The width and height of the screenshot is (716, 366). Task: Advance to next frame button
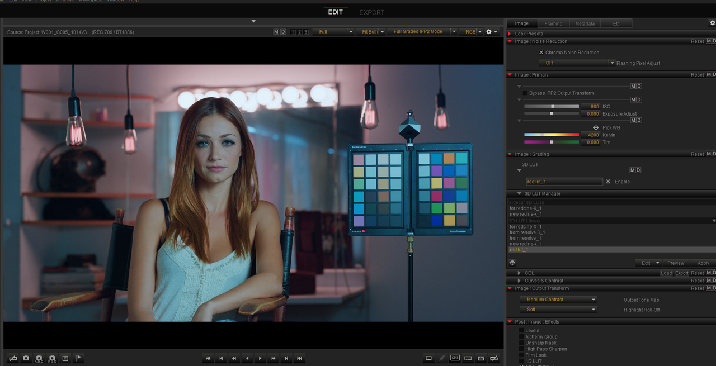pos(286,358)
